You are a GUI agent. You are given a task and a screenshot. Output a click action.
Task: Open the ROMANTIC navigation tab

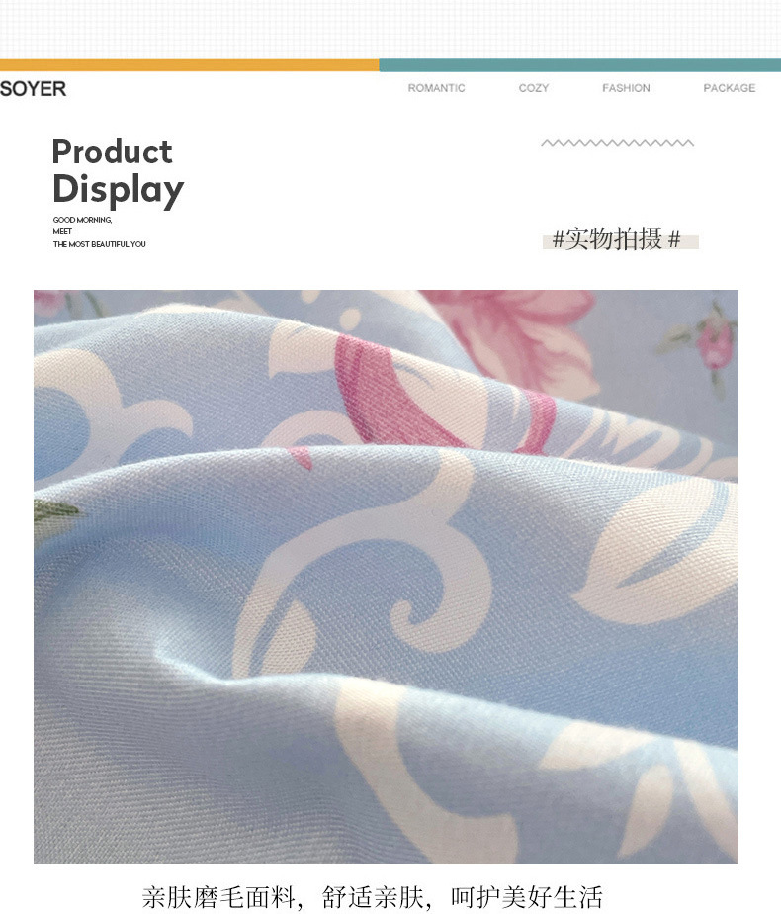click(x=436, y=88)
